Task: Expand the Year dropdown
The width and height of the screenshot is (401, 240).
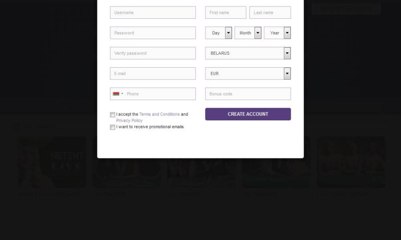Action: coord(277,33)
